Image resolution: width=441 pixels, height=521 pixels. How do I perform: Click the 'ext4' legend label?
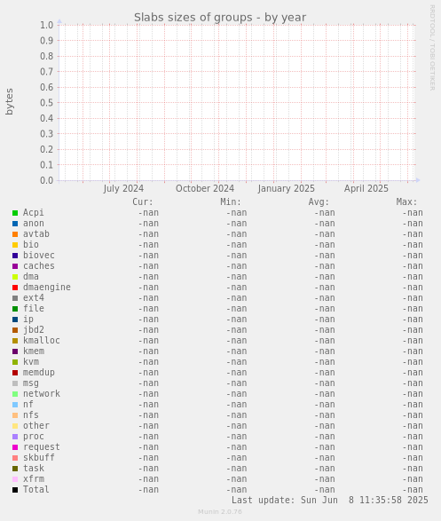tap(33, 297)
